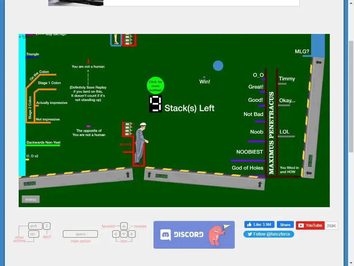The image size is (354, 266).
Task: Click the space main action key
Action: point(80,234)
